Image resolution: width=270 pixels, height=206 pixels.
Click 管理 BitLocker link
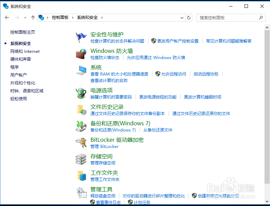(x=105, y=147)
